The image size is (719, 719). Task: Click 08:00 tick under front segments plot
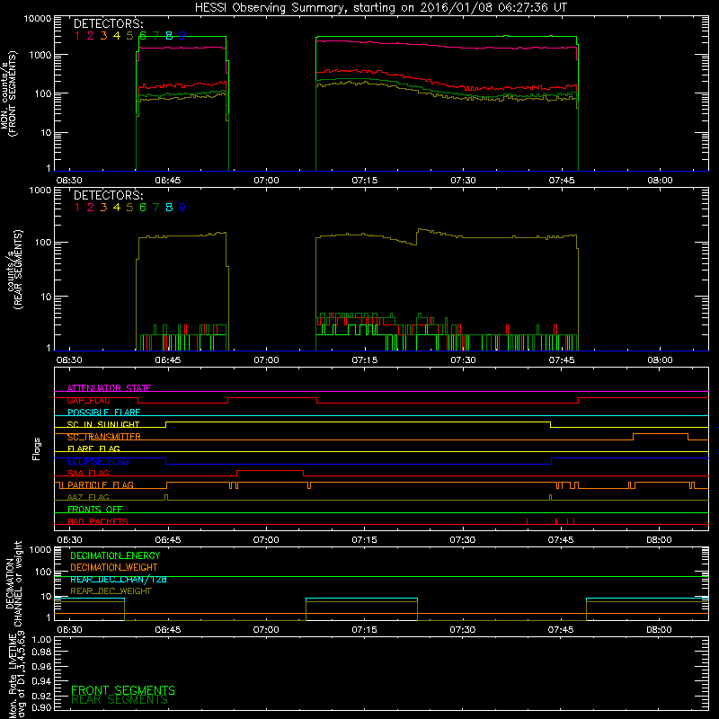tap(660, 181)
